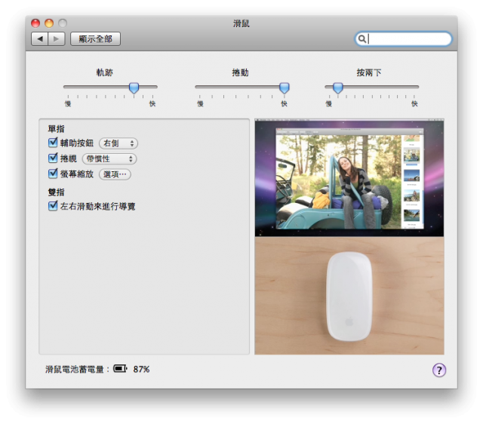
Task: Click the 顯示全部 (Show All) button
Action: click(96, 38)
